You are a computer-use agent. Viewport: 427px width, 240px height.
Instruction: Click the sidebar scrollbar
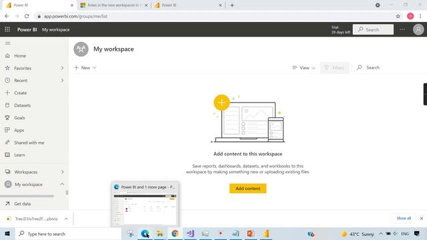coord(67,193)
